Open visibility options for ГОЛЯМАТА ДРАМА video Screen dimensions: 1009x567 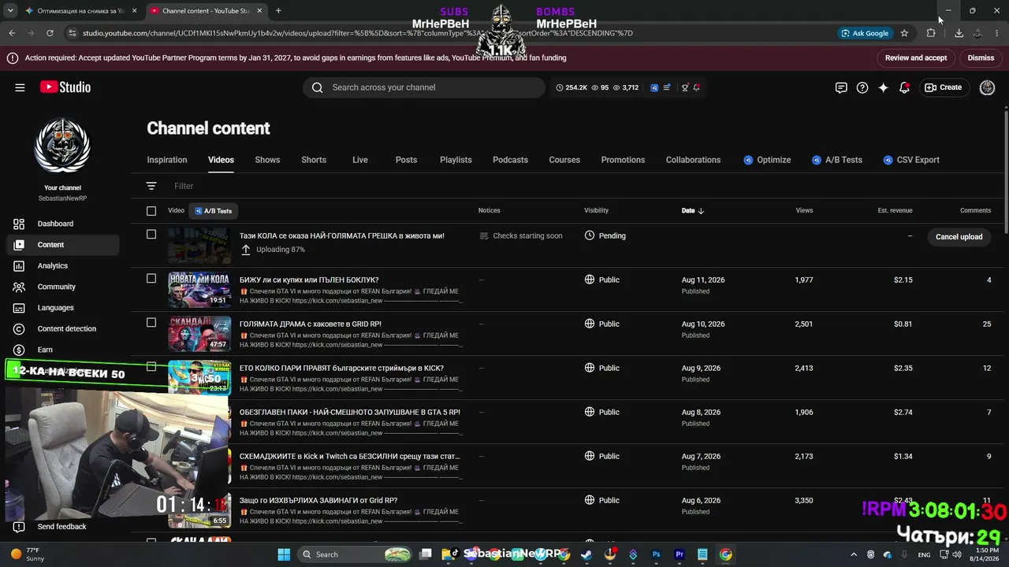click(602, 324)
